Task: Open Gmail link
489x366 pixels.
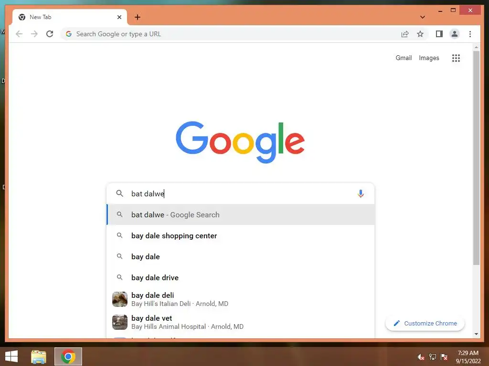Action: (x=404, y=58)
